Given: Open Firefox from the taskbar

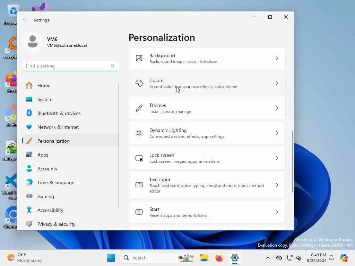Looking at the screenshot, I should (219, 258).
